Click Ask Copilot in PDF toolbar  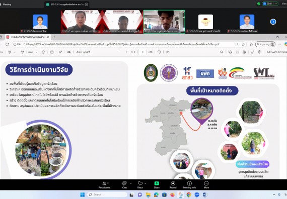[x=83, y=52]
